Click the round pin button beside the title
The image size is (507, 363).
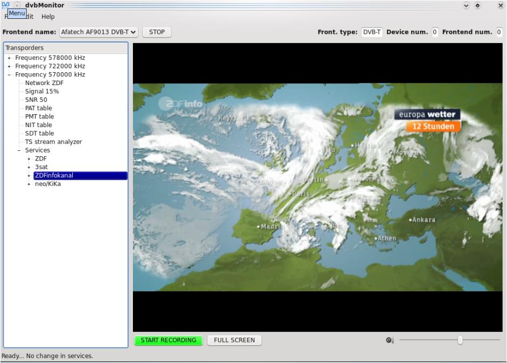pyautogui.click(x=17, y=5)
